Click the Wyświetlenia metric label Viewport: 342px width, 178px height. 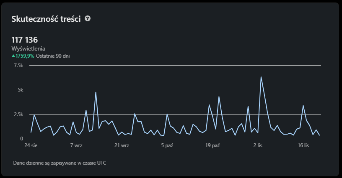(x=28, y=48)
